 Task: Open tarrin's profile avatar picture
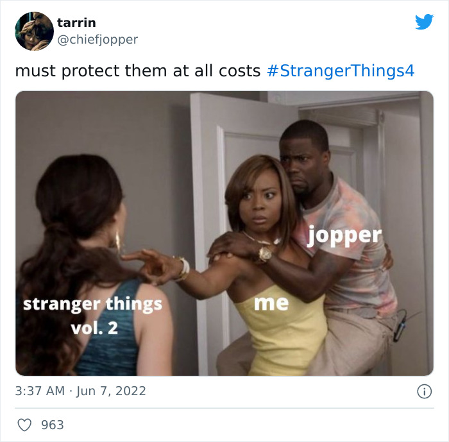[34, 31]
